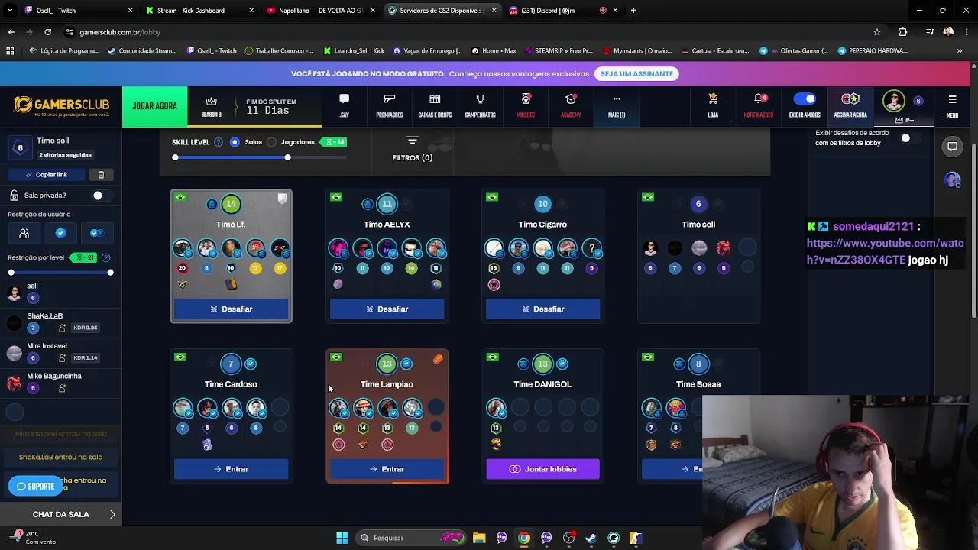Click Juntar lobbies on Time DANIGOL
The image size is (978, 550).
pos(542,469)
